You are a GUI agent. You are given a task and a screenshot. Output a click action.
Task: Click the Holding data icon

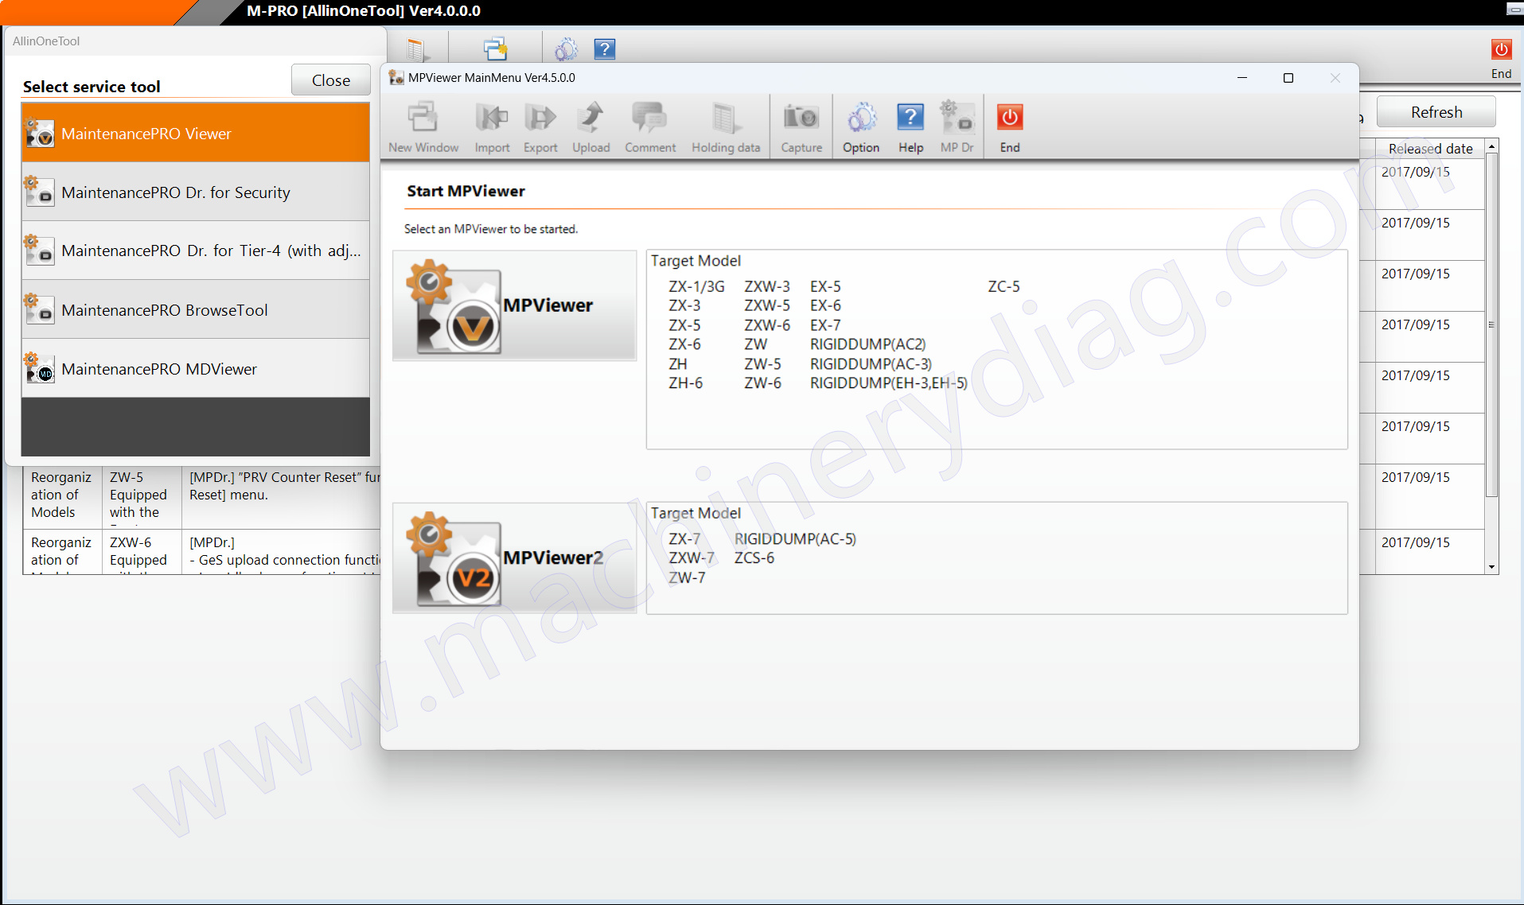[726, 127]
